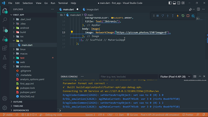Open the Help menu
Screen dimensions: 208x117
(73, 3)
